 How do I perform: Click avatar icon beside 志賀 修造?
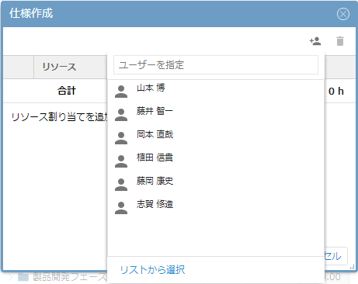(x=121, y=208)
